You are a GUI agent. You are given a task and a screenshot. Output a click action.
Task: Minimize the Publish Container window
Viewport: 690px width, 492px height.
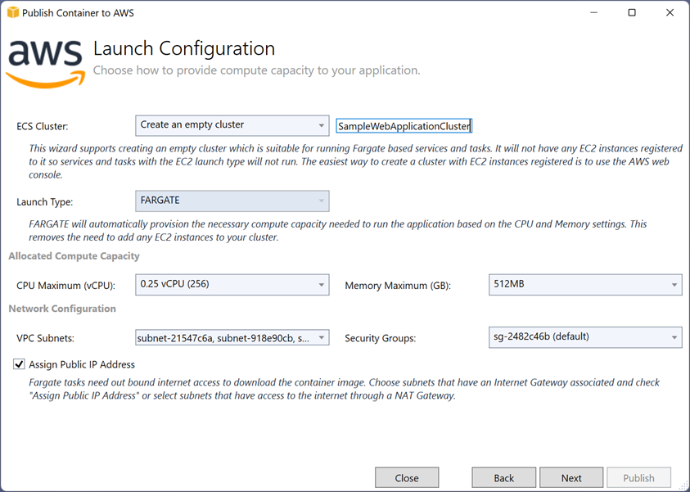[x=593, y=12]
